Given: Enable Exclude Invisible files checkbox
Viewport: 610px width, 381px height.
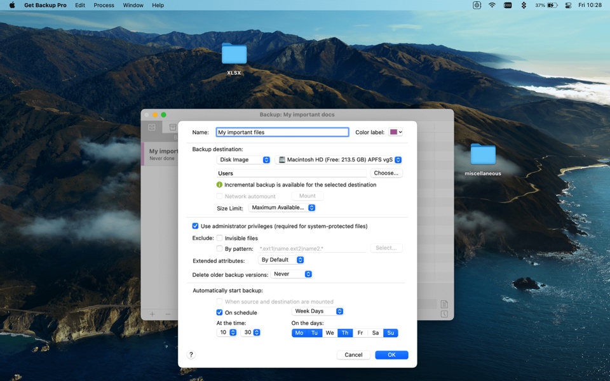Looking at the screenshot, I should tap(220, 238).
